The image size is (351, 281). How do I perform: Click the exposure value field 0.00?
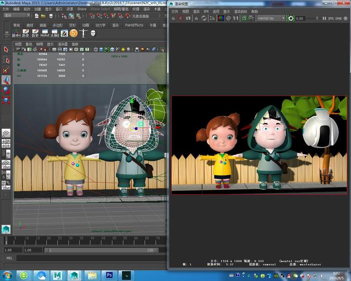point(300,18)
